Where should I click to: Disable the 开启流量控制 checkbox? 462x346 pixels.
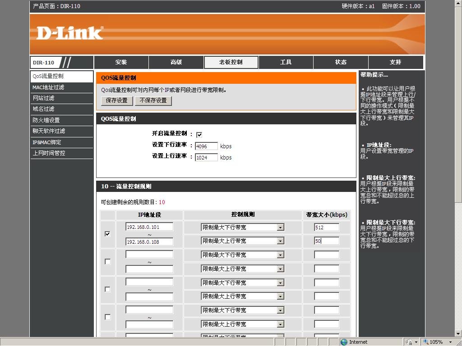[x=199, y=134]
